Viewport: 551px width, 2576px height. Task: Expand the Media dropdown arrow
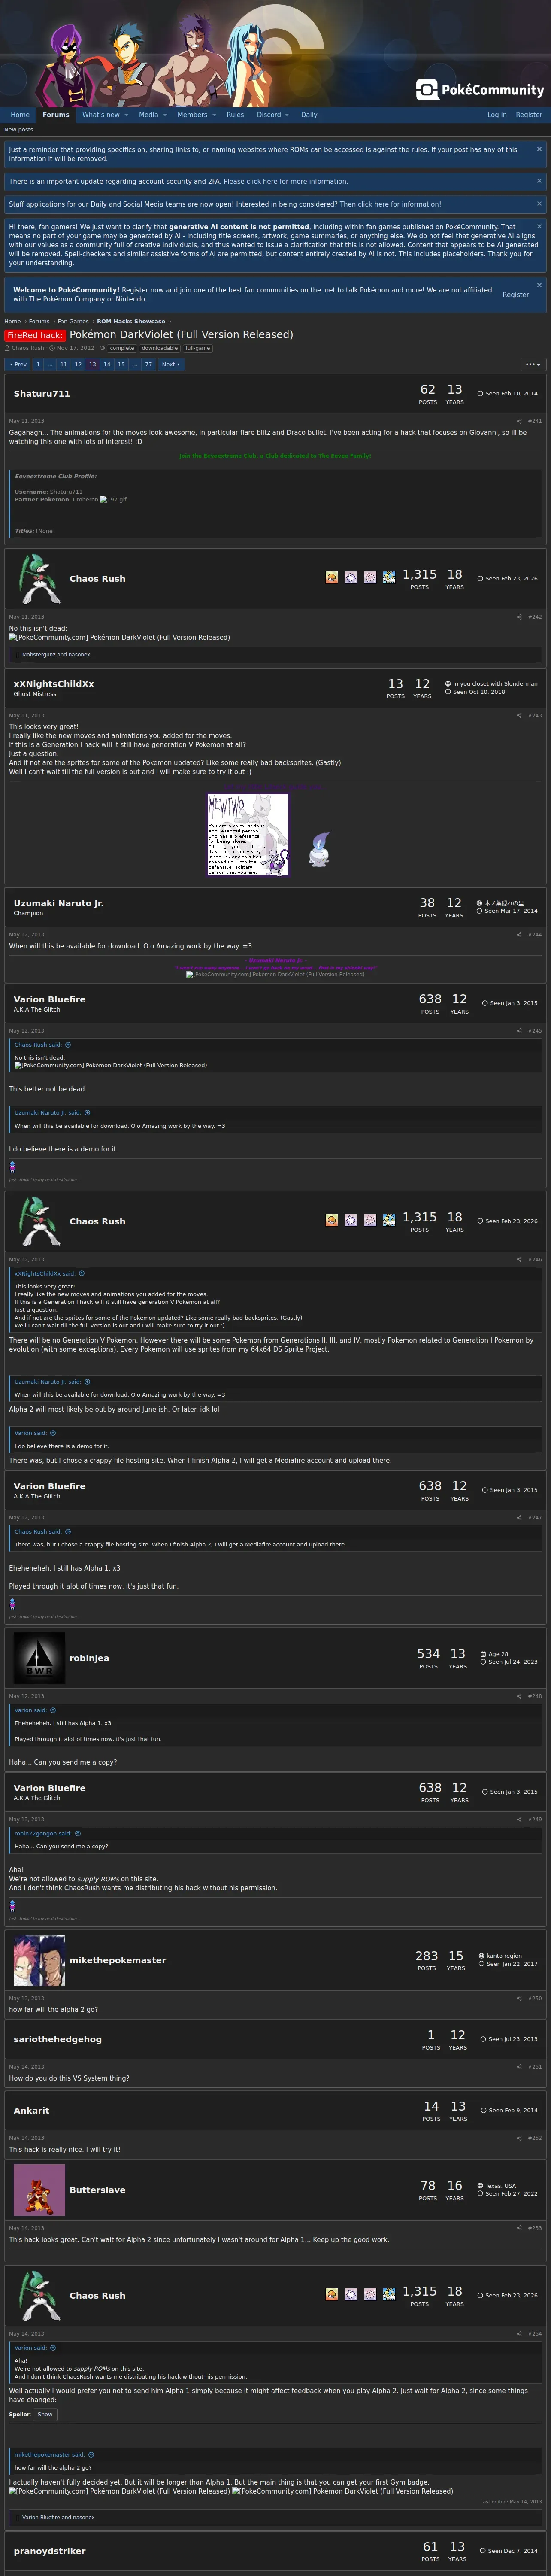[165, 115]
